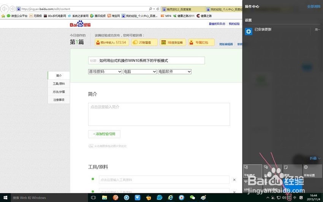
Task: Go back with the browser back arrow
Action: coord(4,9)
